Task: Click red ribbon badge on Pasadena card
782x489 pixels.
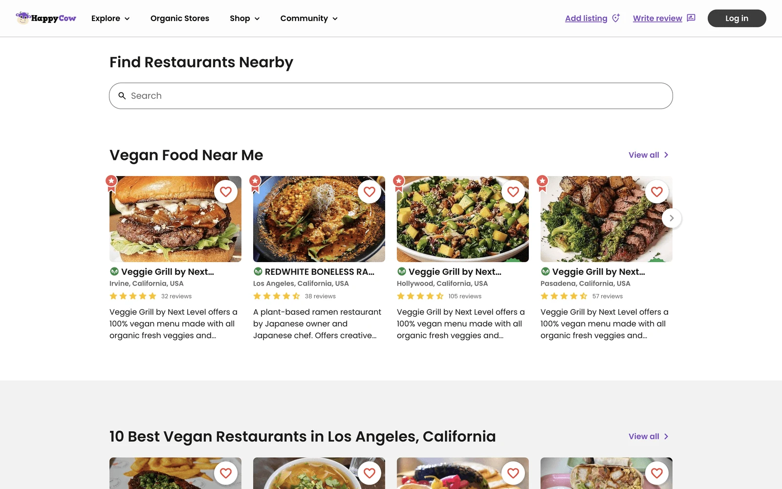Action: click(543, 183)
